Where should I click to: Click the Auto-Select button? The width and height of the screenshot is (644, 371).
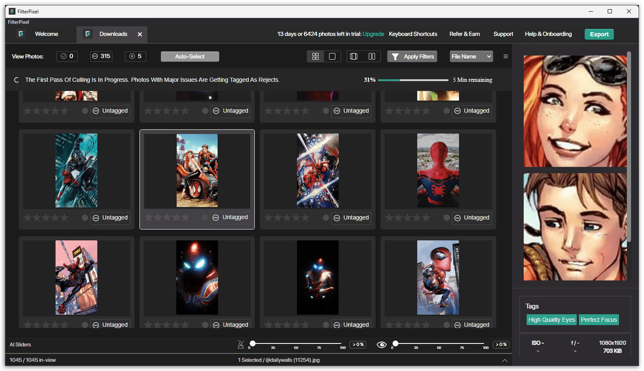(x=190, y=56)
